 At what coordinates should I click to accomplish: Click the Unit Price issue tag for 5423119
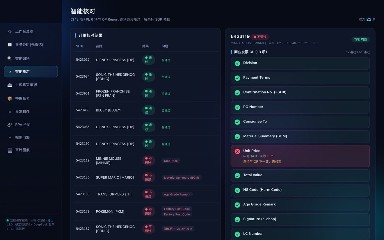click(171, 161)
